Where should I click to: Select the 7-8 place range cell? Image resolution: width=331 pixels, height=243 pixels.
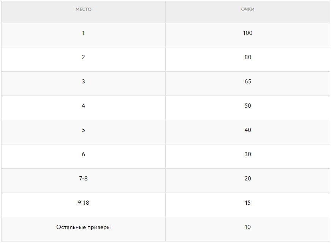click(x=83, y=179)
